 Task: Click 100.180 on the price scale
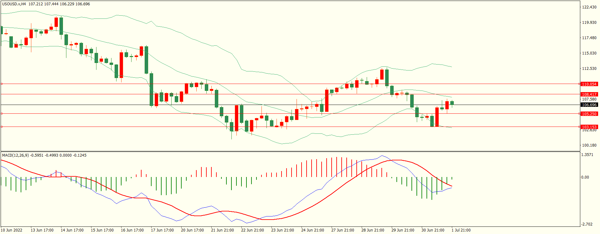(x=589, y=145)
